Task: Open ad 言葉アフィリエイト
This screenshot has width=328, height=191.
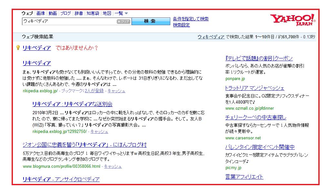Action: pos(244,177)
